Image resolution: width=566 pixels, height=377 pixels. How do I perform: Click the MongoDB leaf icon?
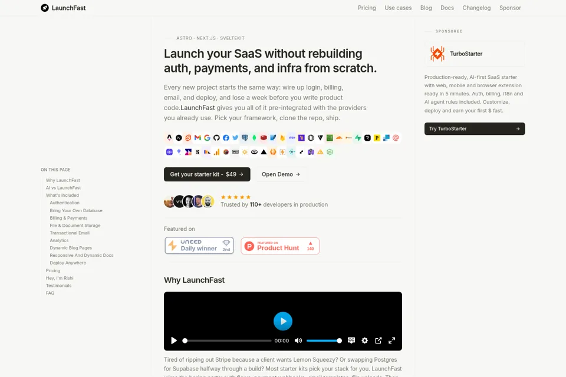[x=254, y=137]
